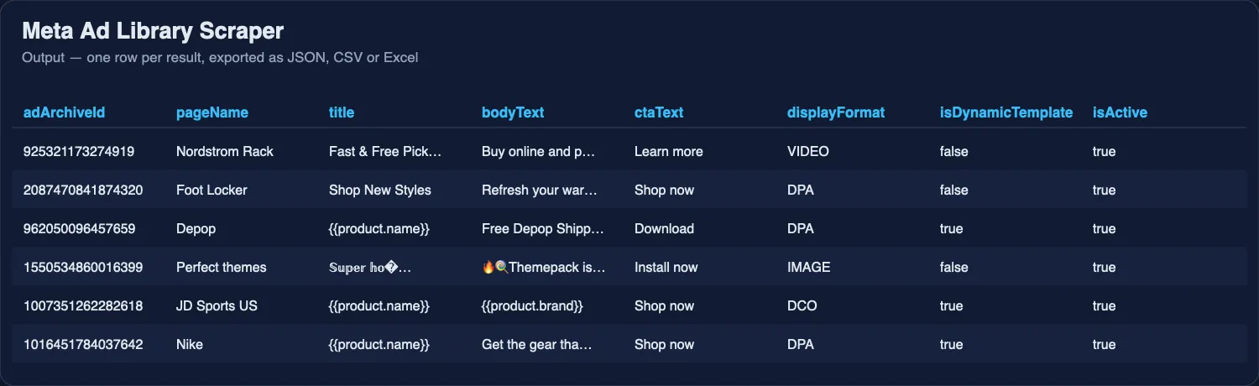
Task: Click the 'Fast & Free Pick…' title cell
Action: [385, 152]
